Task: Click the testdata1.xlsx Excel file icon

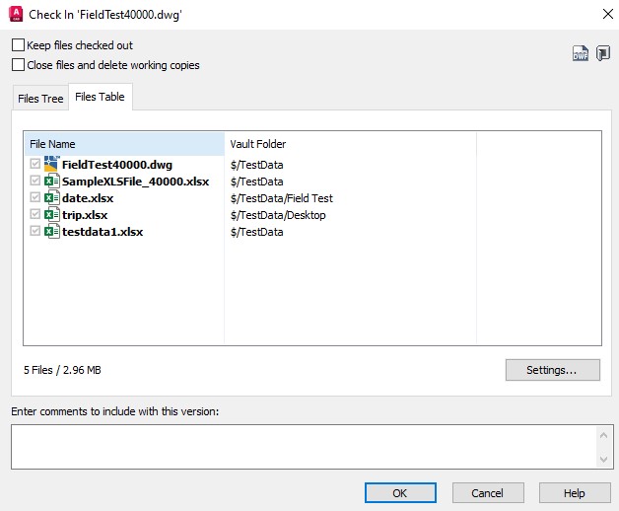Action: point(52,232)
